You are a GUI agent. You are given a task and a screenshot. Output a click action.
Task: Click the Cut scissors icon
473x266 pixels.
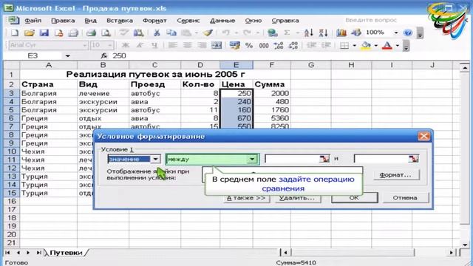pos(157,33)
